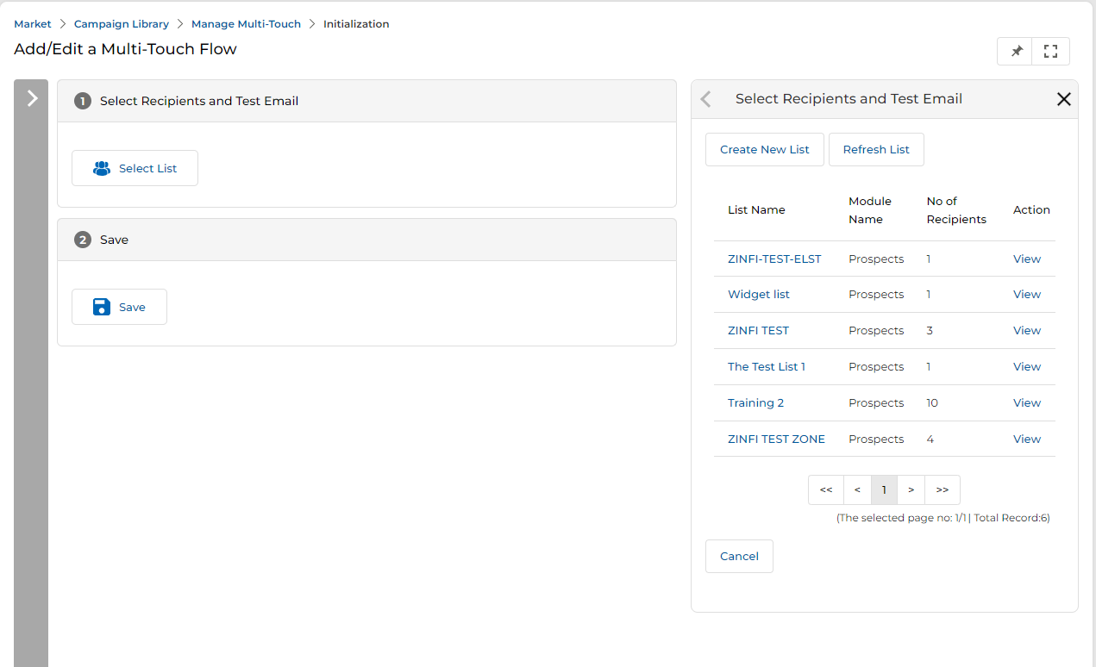
Task: Click recipient count 3 for ZINFI TEST
Action: [930, 330]
